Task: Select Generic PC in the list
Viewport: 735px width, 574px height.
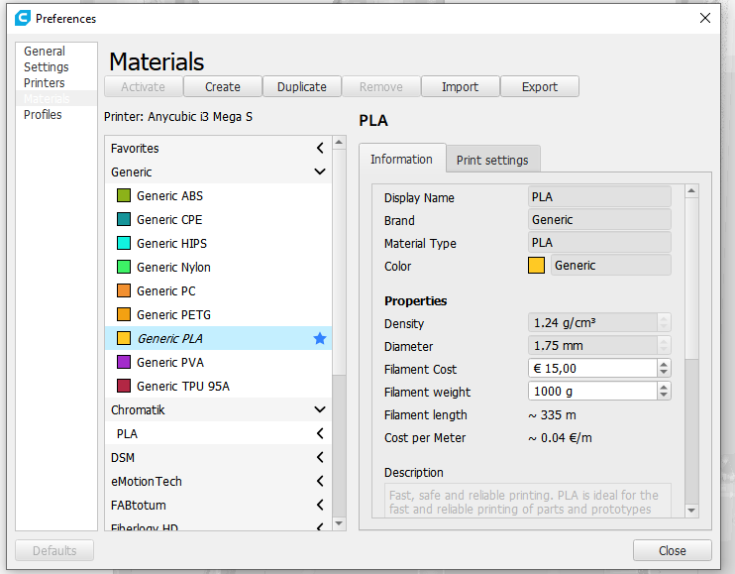Action: pos(219,290)
